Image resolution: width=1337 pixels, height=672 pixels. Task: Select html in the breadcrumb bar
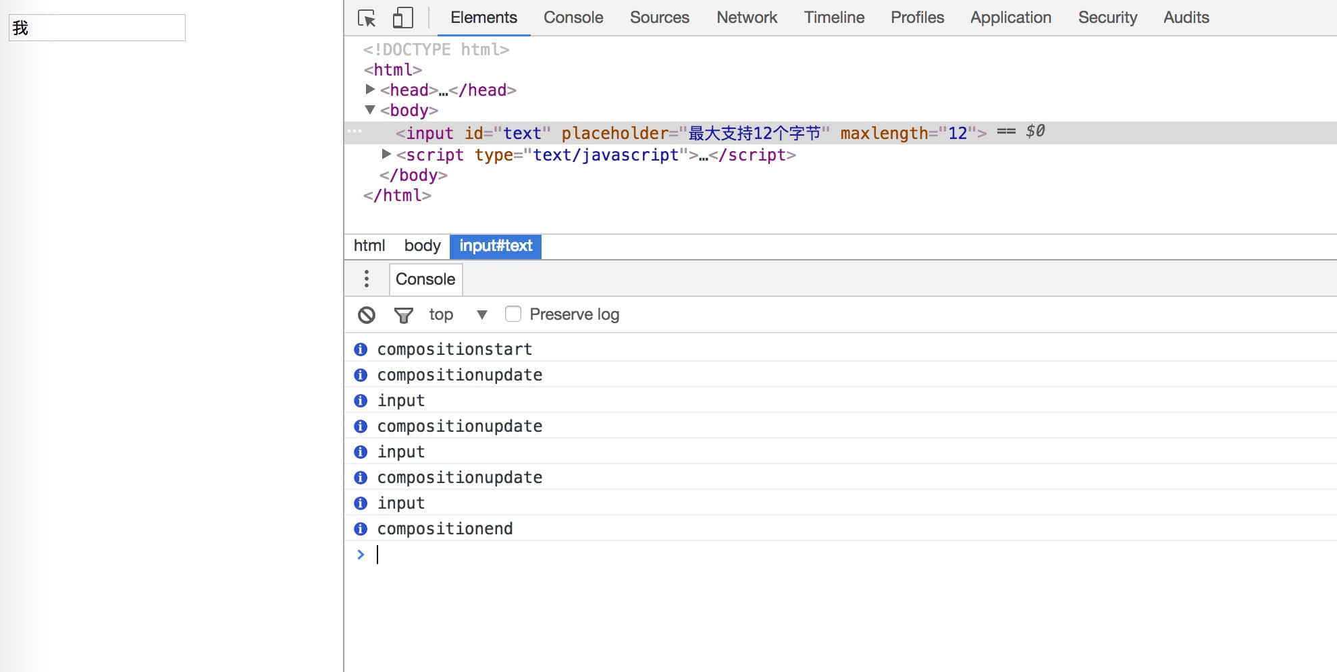[x=369, y=246]
